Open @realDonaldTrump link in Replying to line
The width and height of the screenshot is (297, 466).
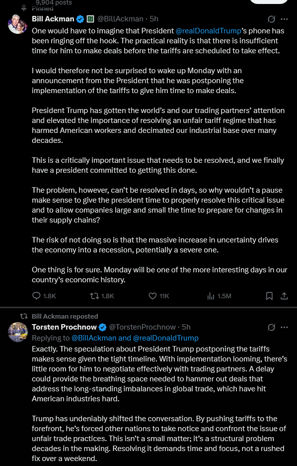click(166, 338)
